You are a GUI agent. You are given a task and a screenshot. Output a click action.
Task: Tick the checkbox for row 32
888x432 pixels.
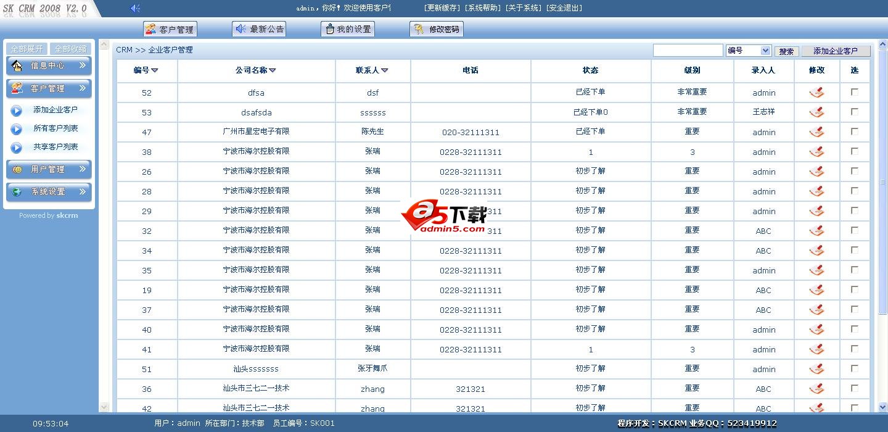click(x=855, y=230)
